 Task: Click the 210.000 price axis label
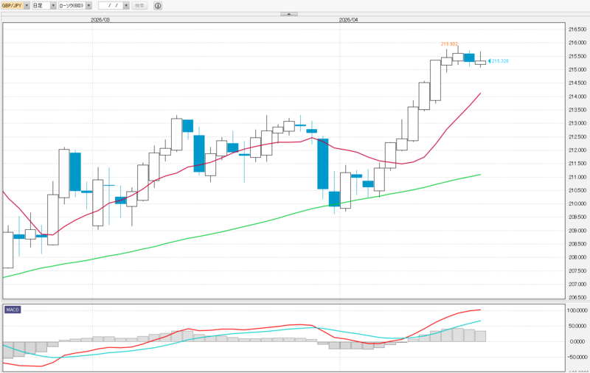click(x=577, y=203)
